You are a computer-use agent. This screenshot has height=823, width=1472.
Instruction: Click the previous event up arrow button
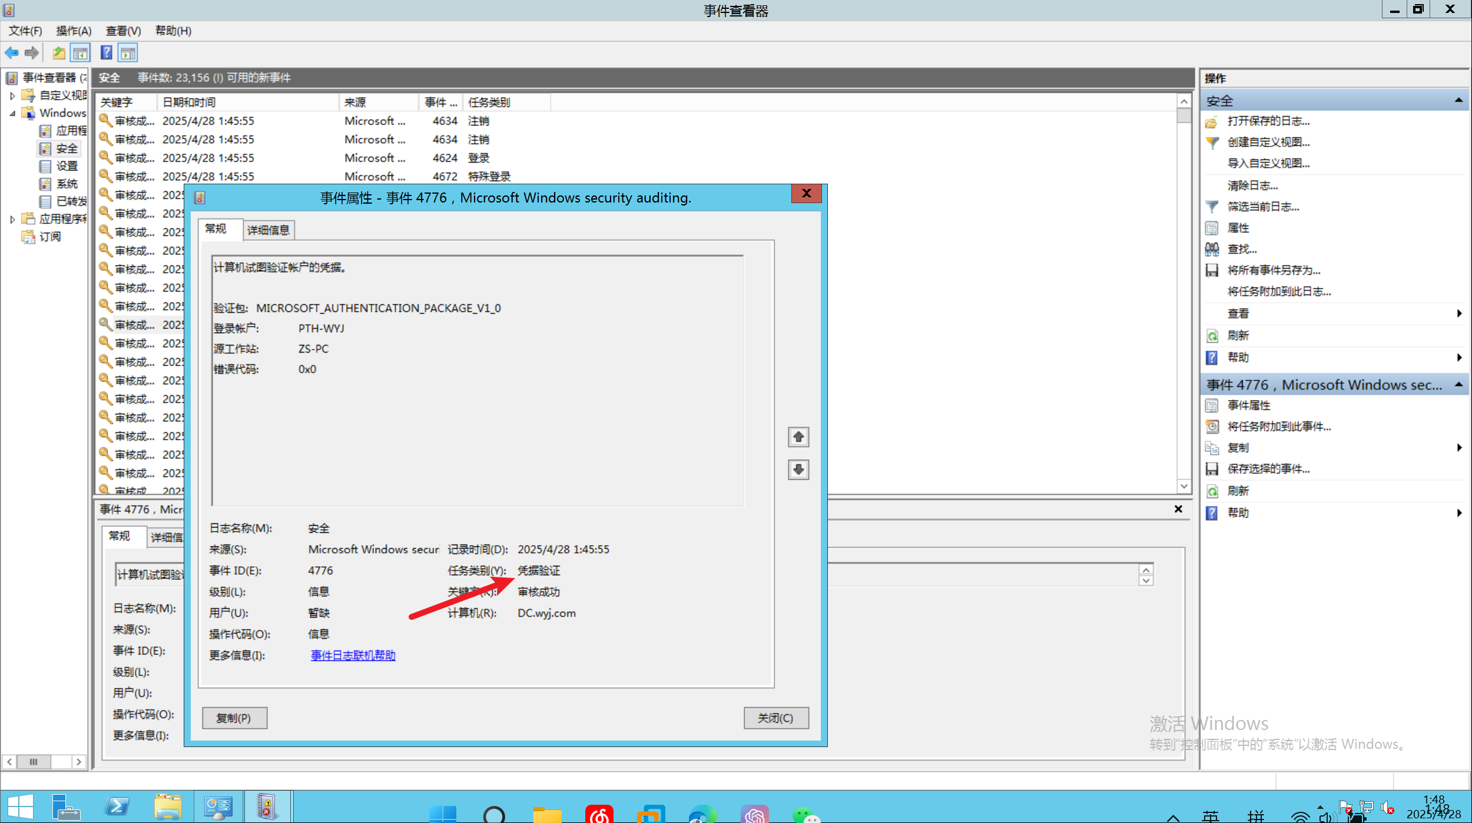pyautogui.click(x=798, y=437)
